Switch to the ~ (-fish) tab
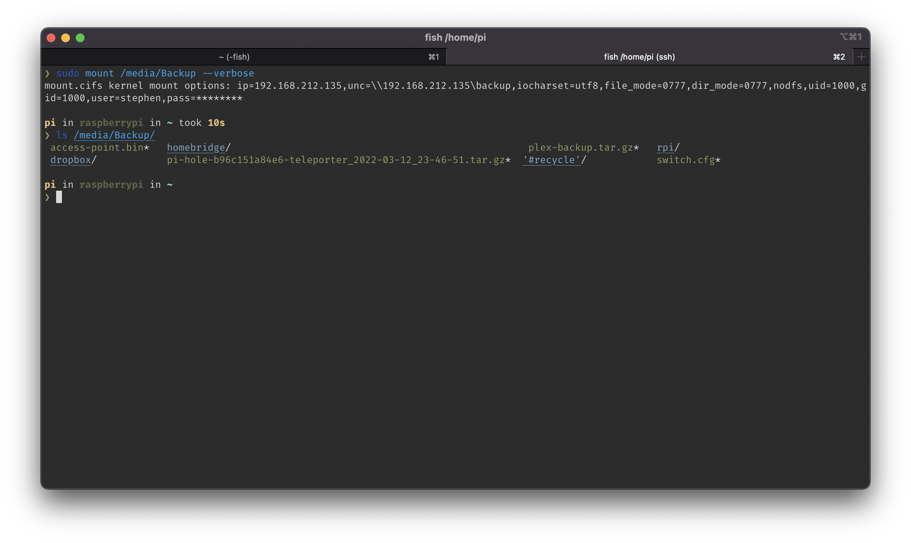 pyautogui.click(x=234, y=57)
